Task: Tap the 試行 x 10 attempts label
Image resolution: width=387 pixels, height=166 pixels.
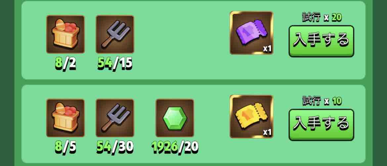Action: pos(322,101)
